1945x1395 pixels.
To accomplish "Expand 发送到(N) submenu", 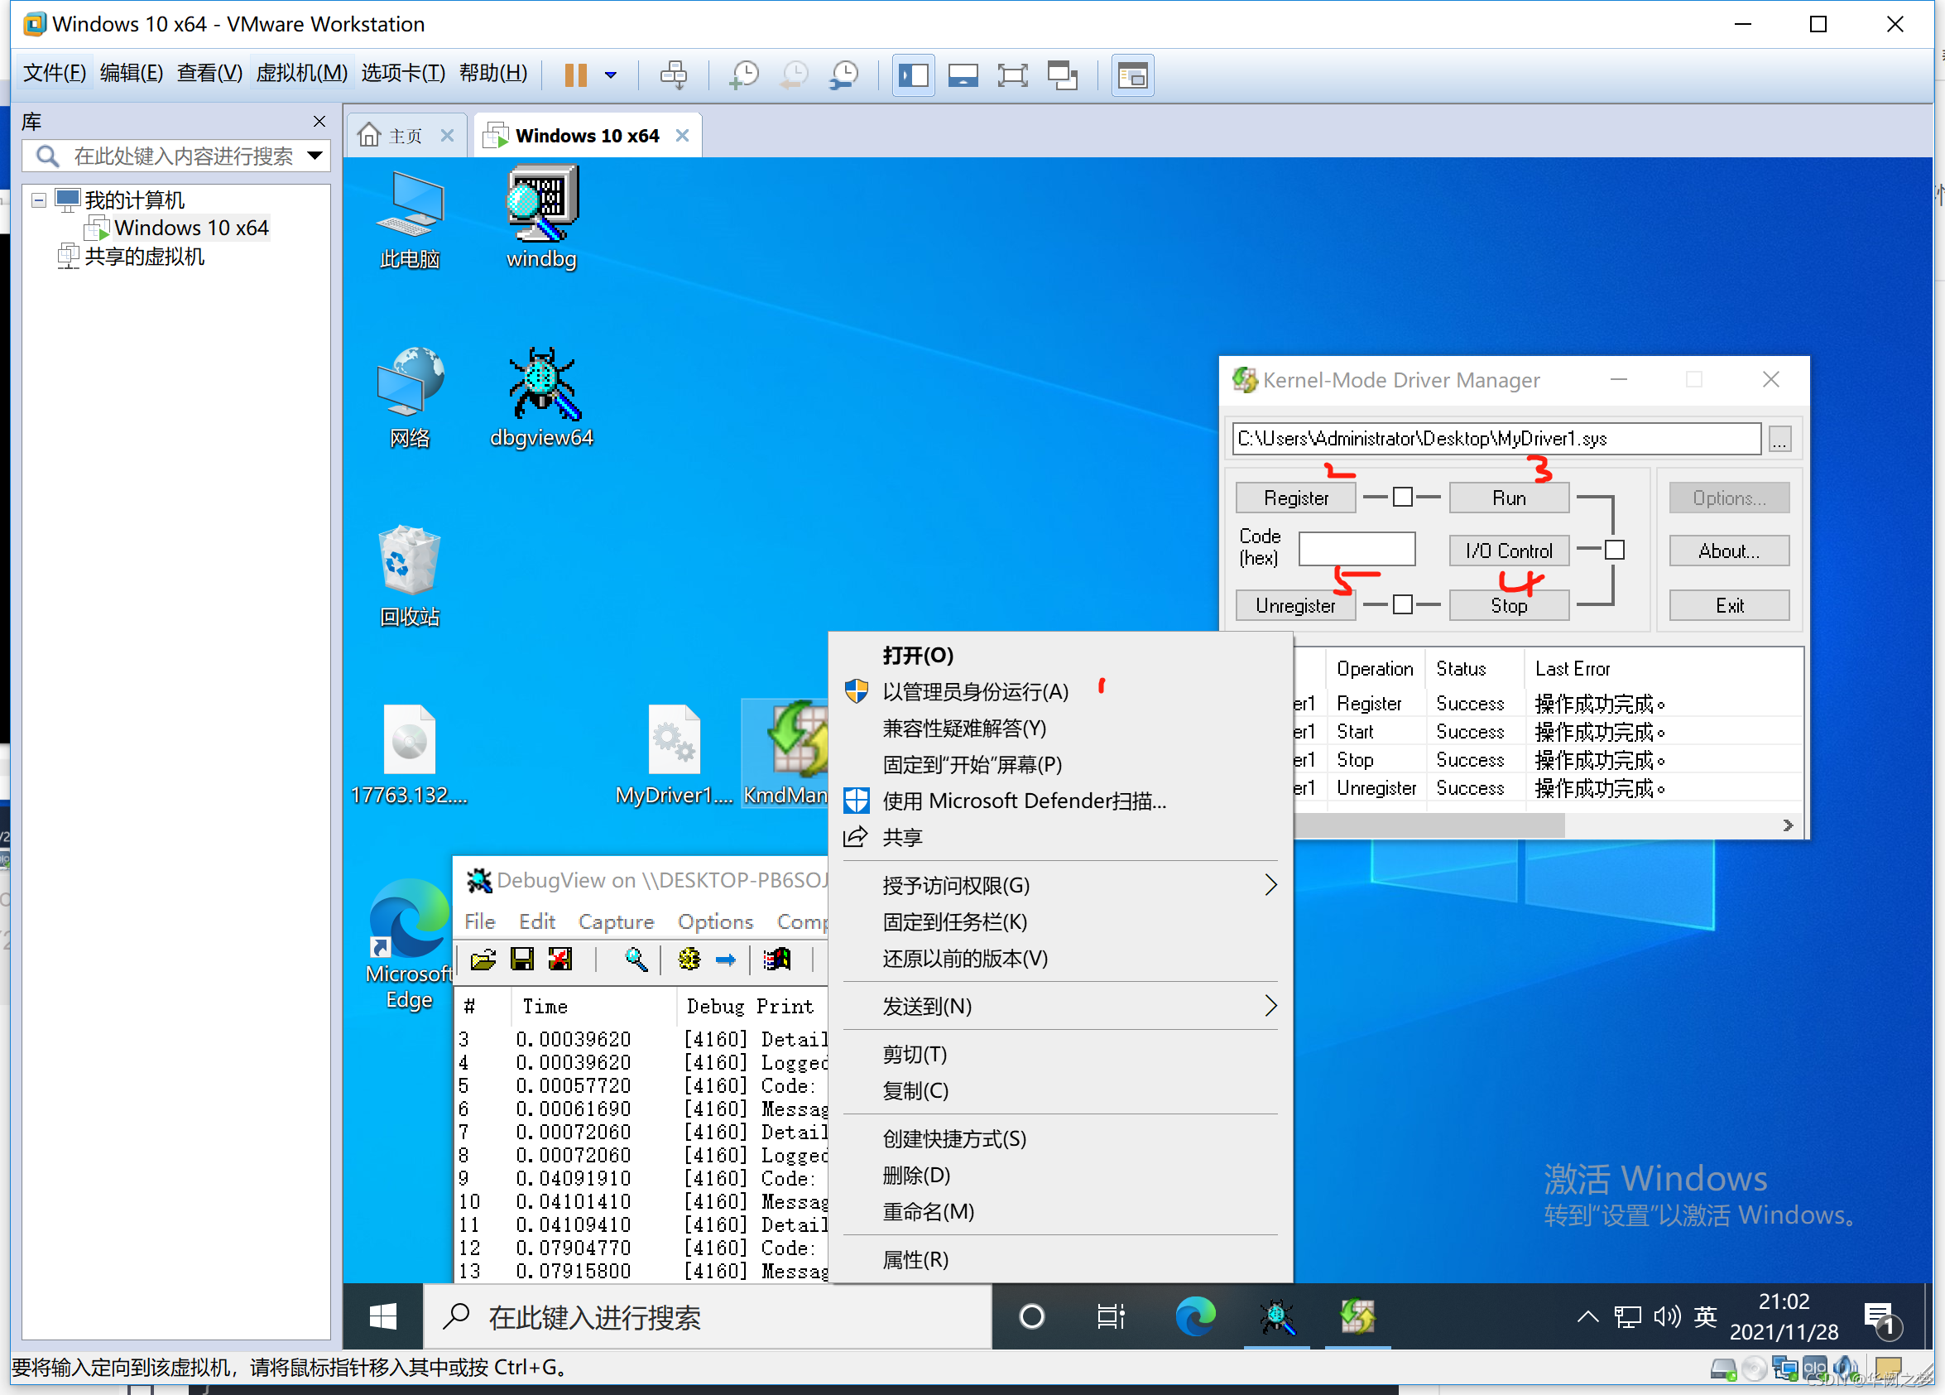I will [1061, 1007].
